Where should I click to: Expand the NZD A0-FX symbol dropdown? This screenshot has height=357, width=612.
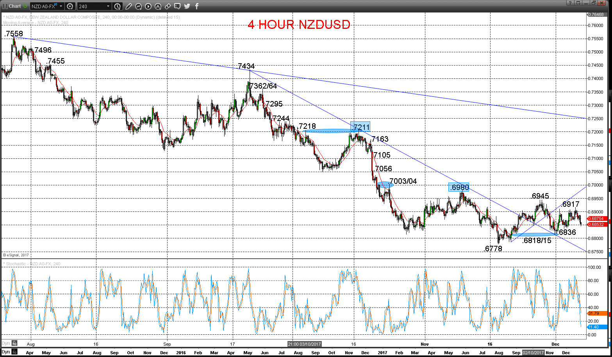61,6
